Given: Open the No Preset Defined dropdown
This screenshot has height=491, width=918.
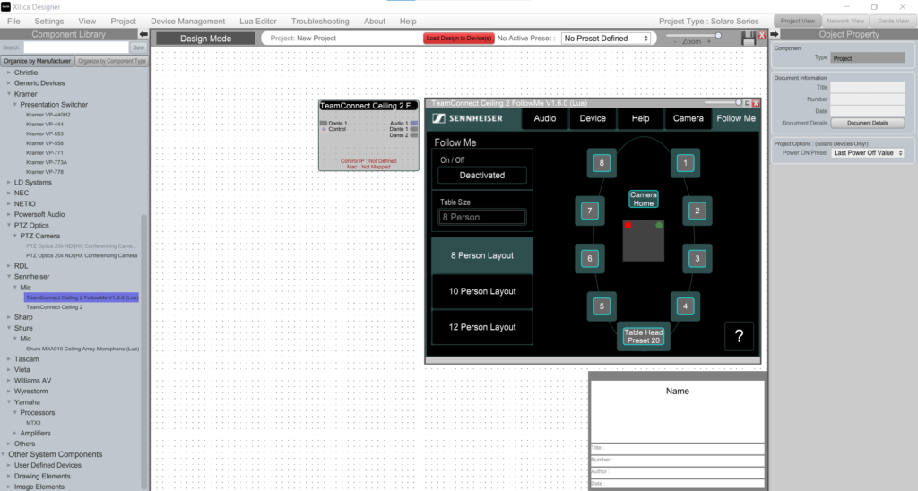Looking at the screenshot, I should pos(606,39).
